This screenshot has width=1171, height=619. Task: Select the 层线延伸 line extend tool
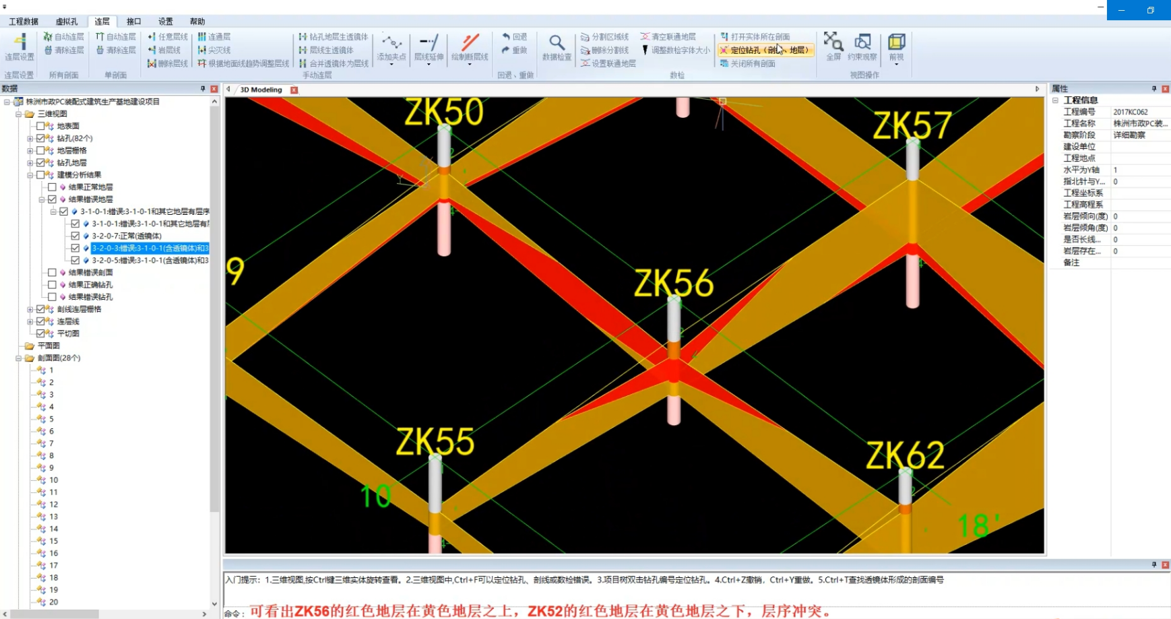click(429, 47)
